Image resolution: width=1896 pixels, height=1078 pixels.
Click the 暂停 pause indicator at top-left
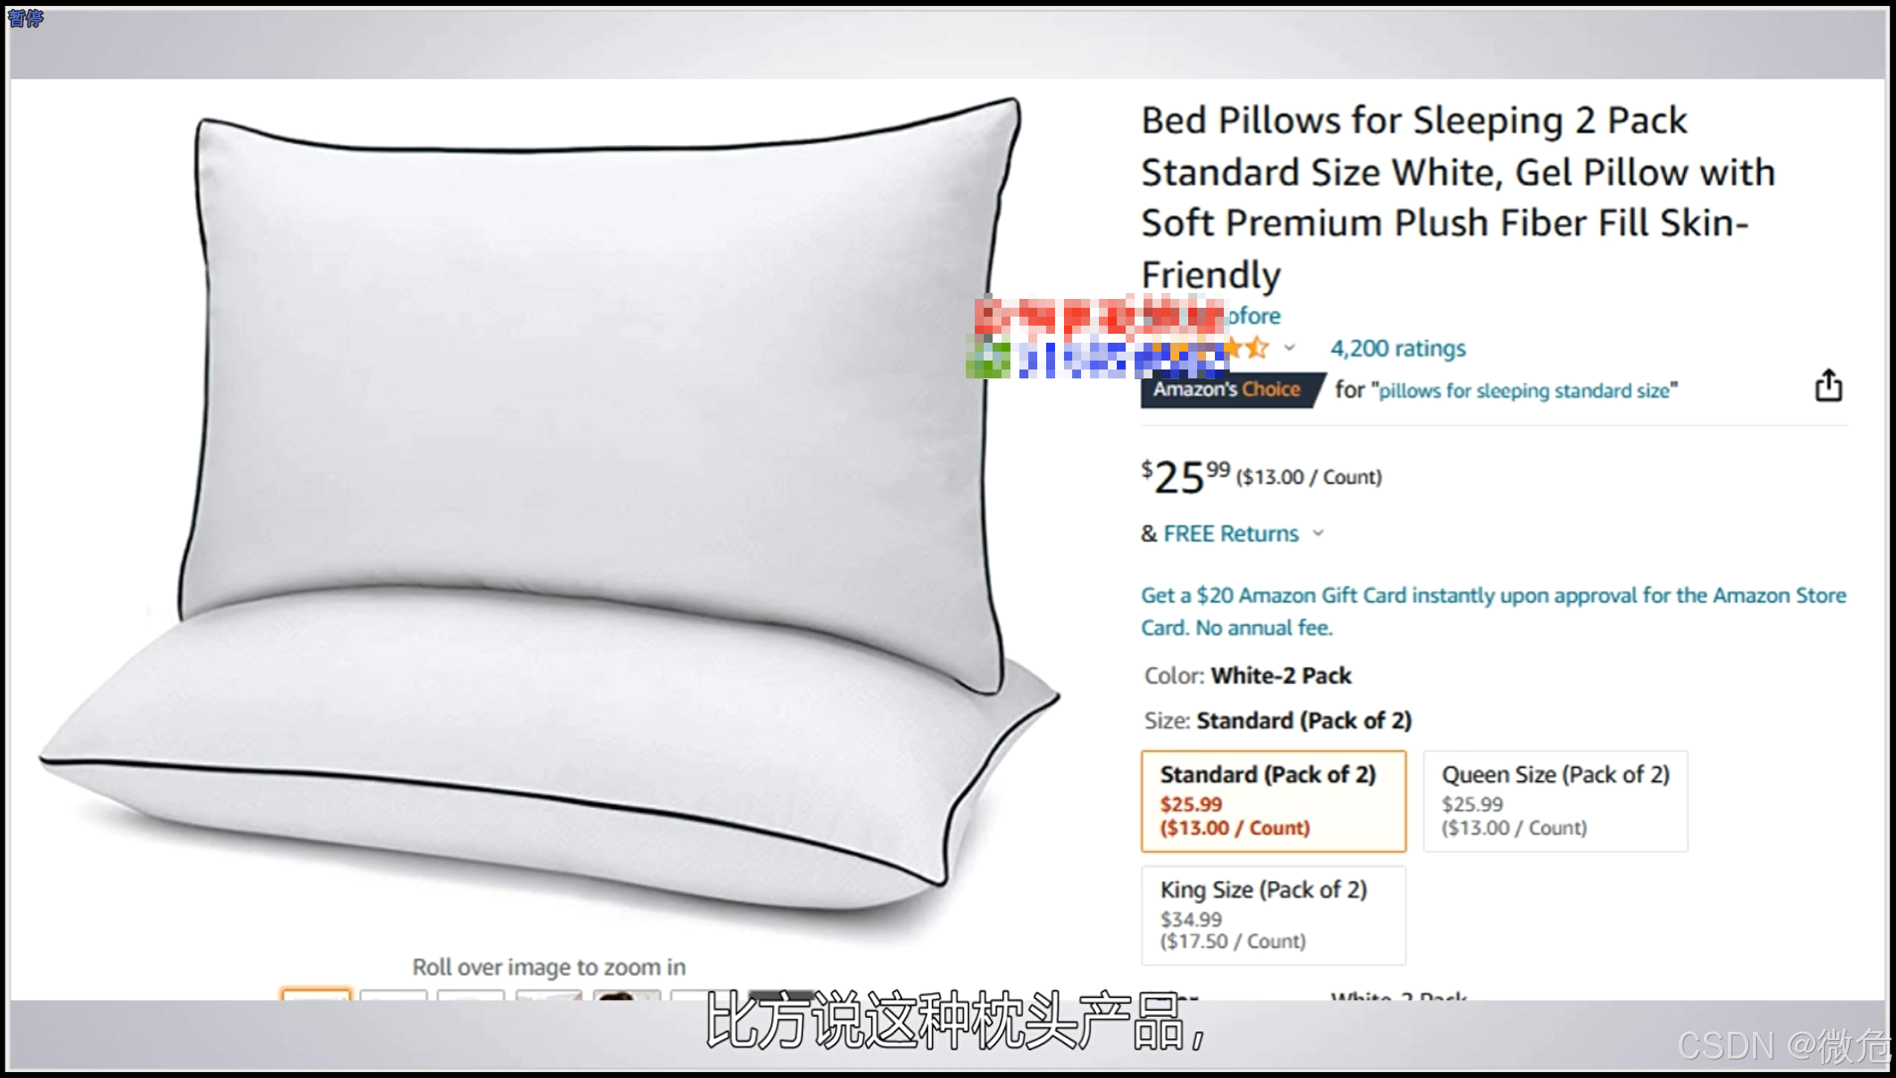[x=25, y=17]
